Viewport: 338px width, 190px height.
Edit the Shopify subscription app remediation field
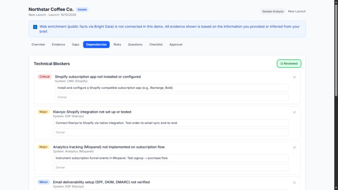click(172, 88)
